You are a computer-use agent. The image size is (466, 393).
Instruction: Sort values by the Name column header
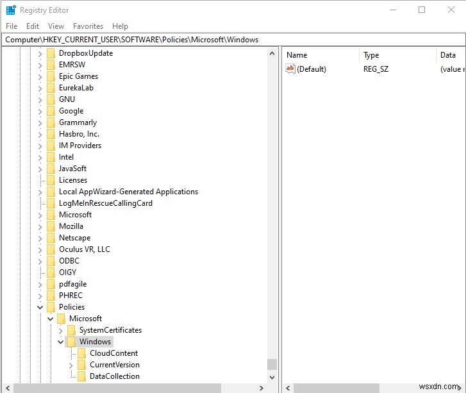(x=320, y=55)
